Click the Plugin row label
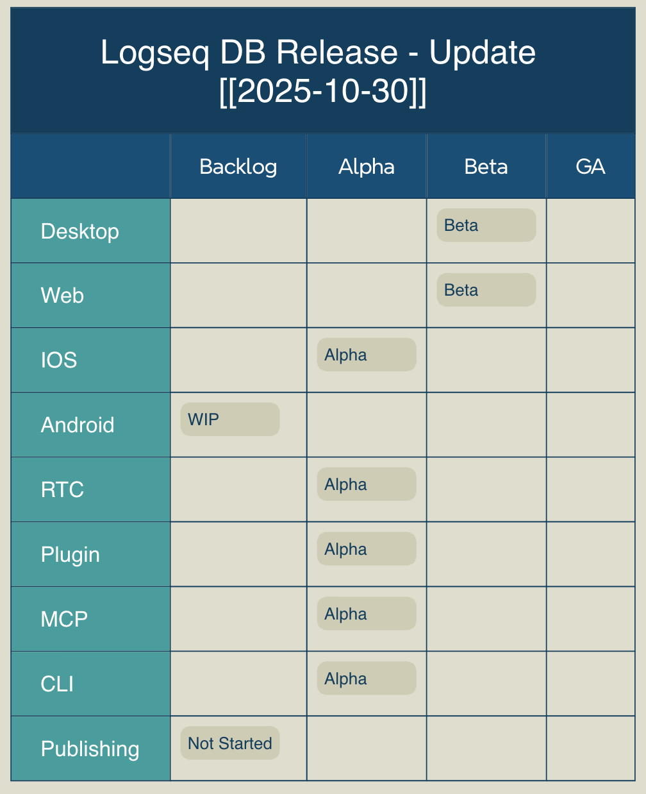Screen dimensions: 646x794 pyautogui.click(x=70, y=555)
